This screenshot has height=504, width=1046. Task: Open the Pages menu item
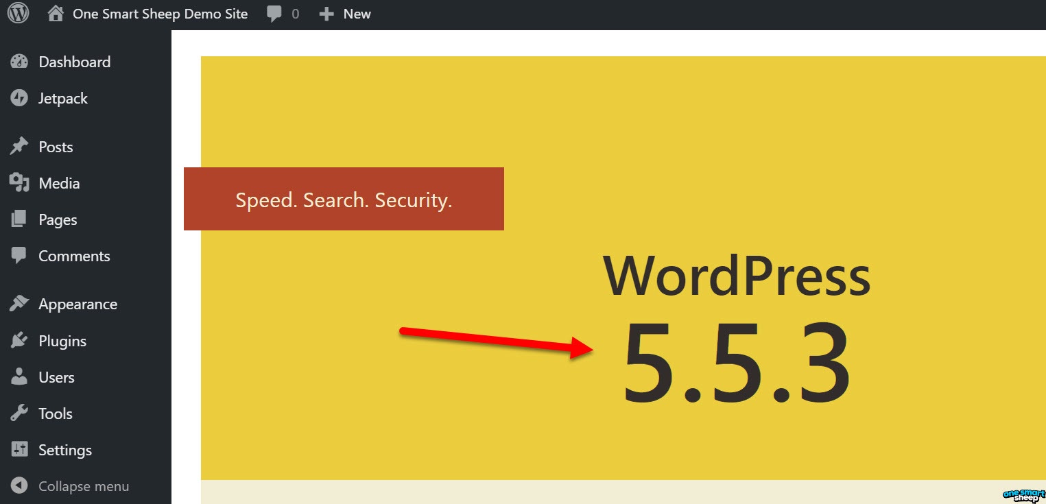tap(58, 219)
